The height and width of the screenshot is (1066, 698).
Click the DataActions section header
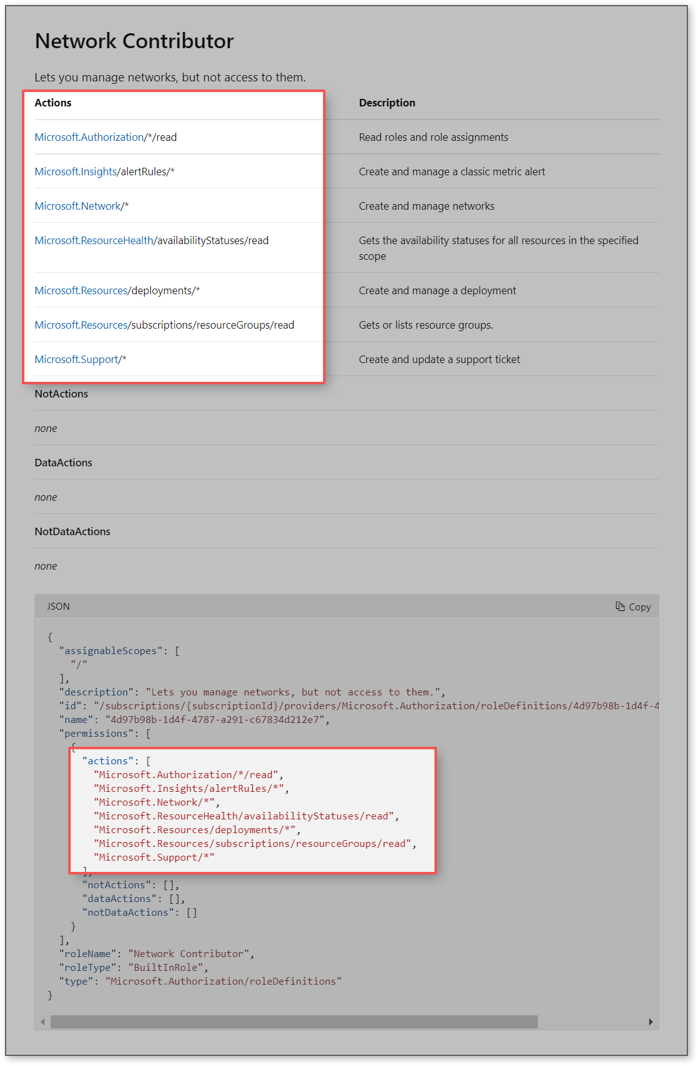click(63, 463)
